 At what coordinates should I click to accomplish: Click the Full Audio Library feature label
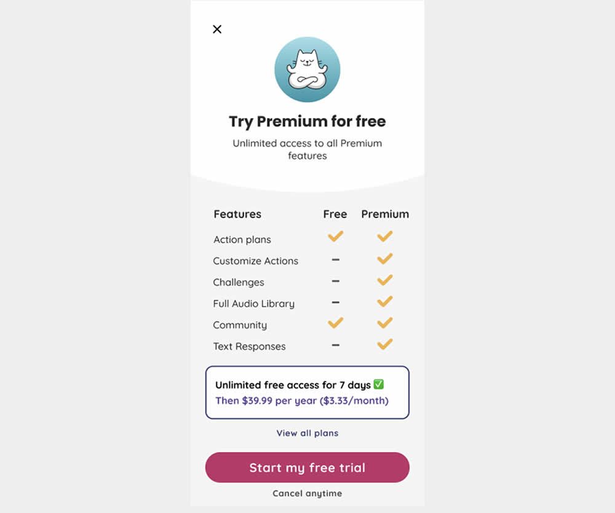coord(253,303)
